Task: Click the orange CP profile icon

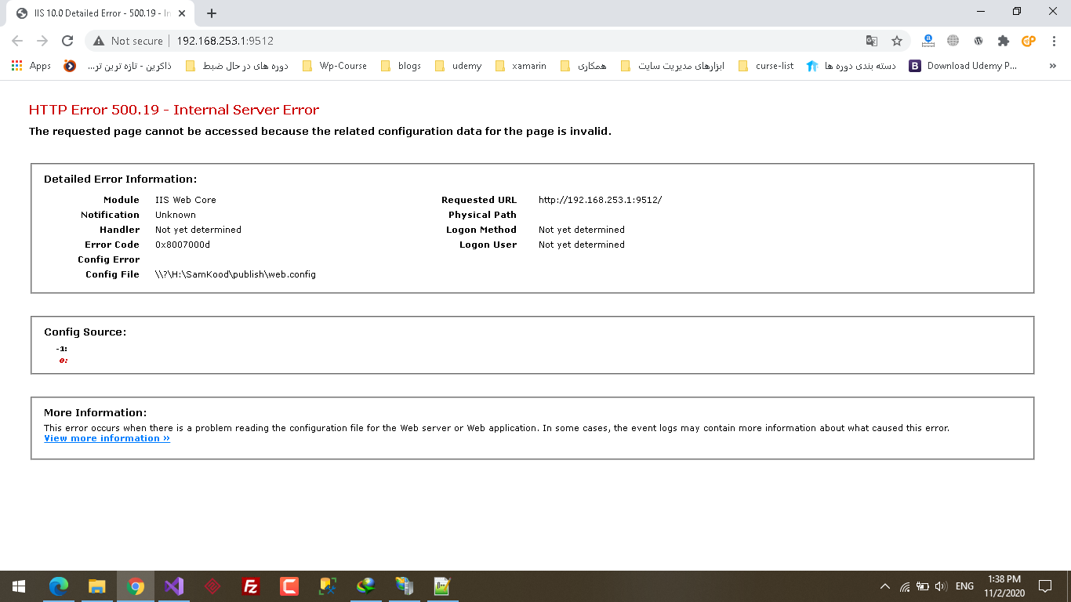Action: pos(1029,41)
